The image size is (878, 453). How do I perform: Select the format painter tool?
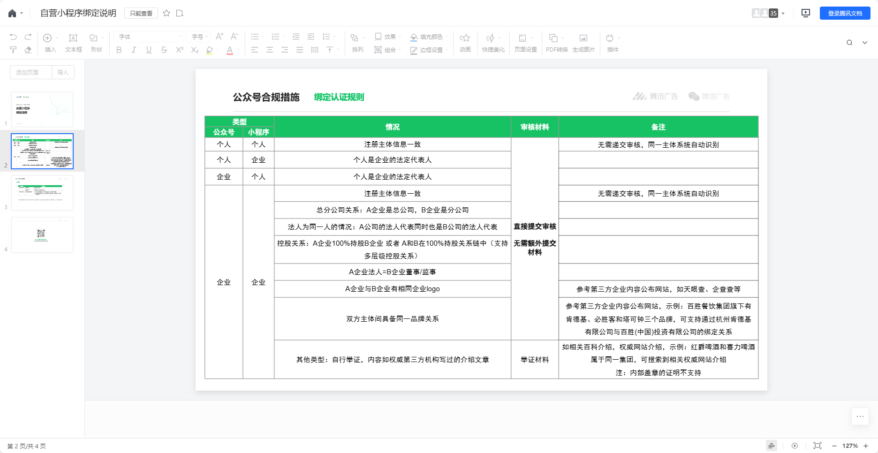point(13,50)
